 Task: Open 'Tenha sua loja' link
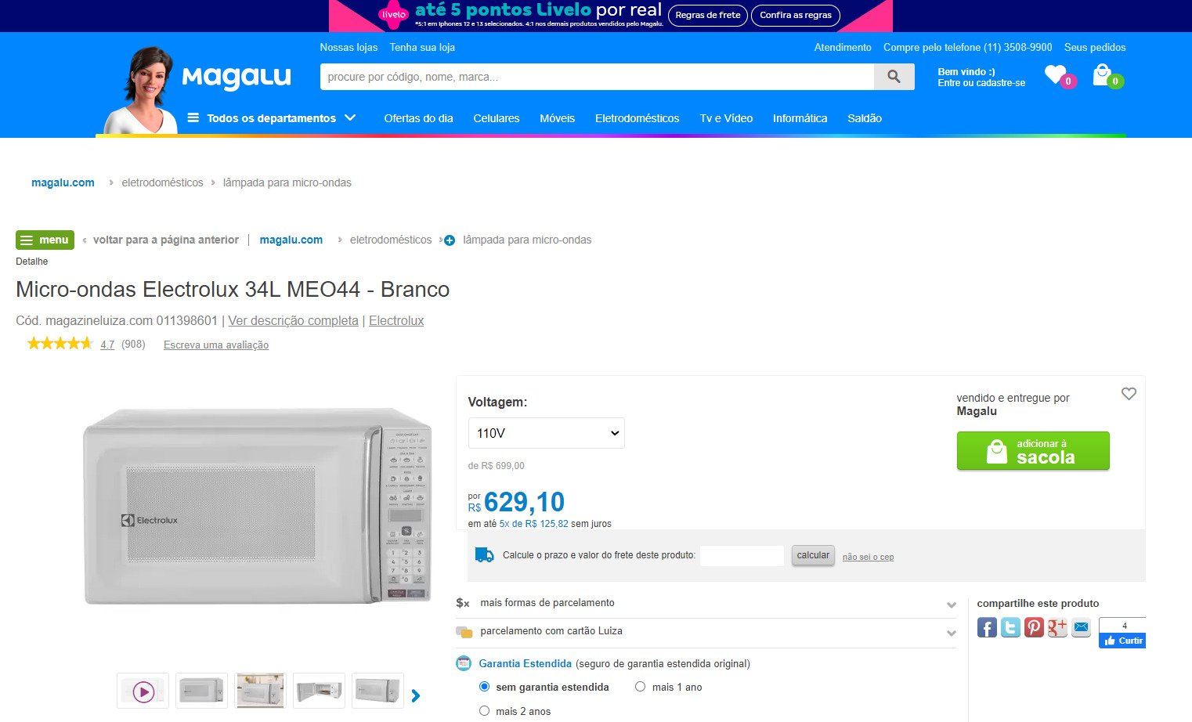point(422,47)
